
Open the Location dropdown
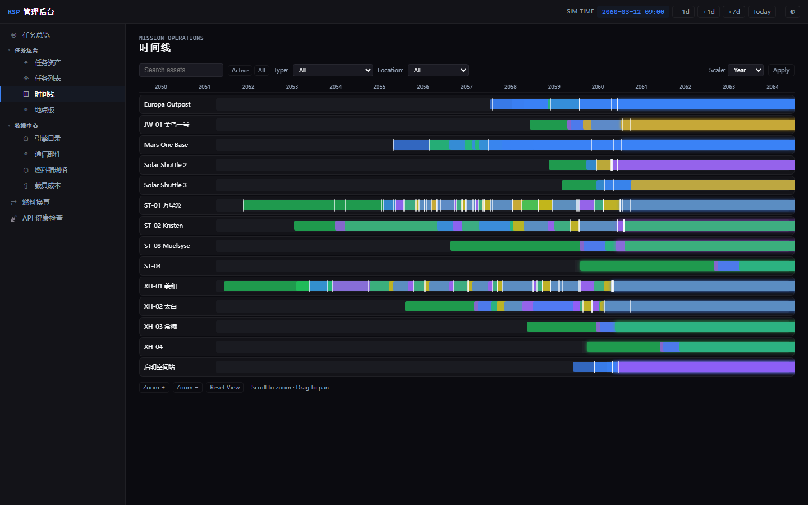point(438,70)
